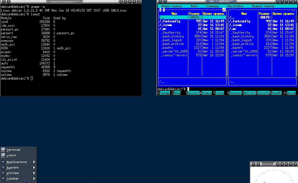
Task: Click the 7 НвКтлог function key in mc
Action: [249, 93]
